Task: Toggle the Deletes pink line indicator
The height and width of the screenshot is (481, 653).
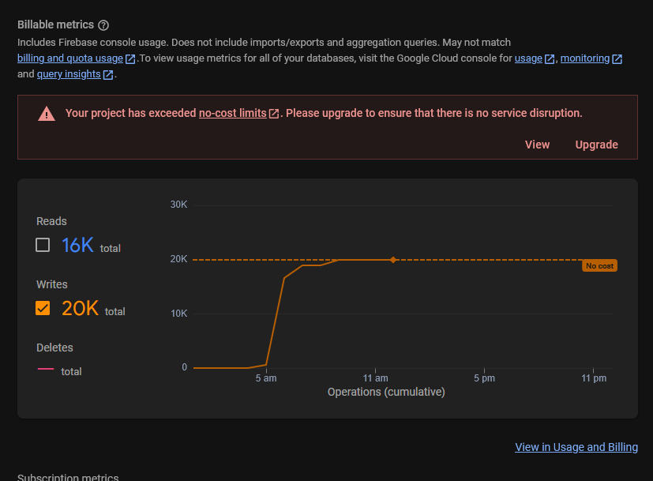Action: pos(46,369)
